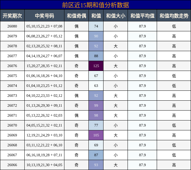Viewport: 191px width, 170px height.
Task: Click numbers 02,13,20,25,32 + 08,11
Action: pos(44,46)
